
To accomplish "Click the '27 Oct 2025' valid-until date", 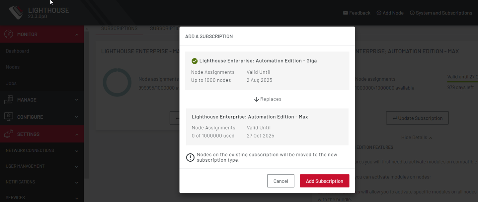I will click(261, 136).
